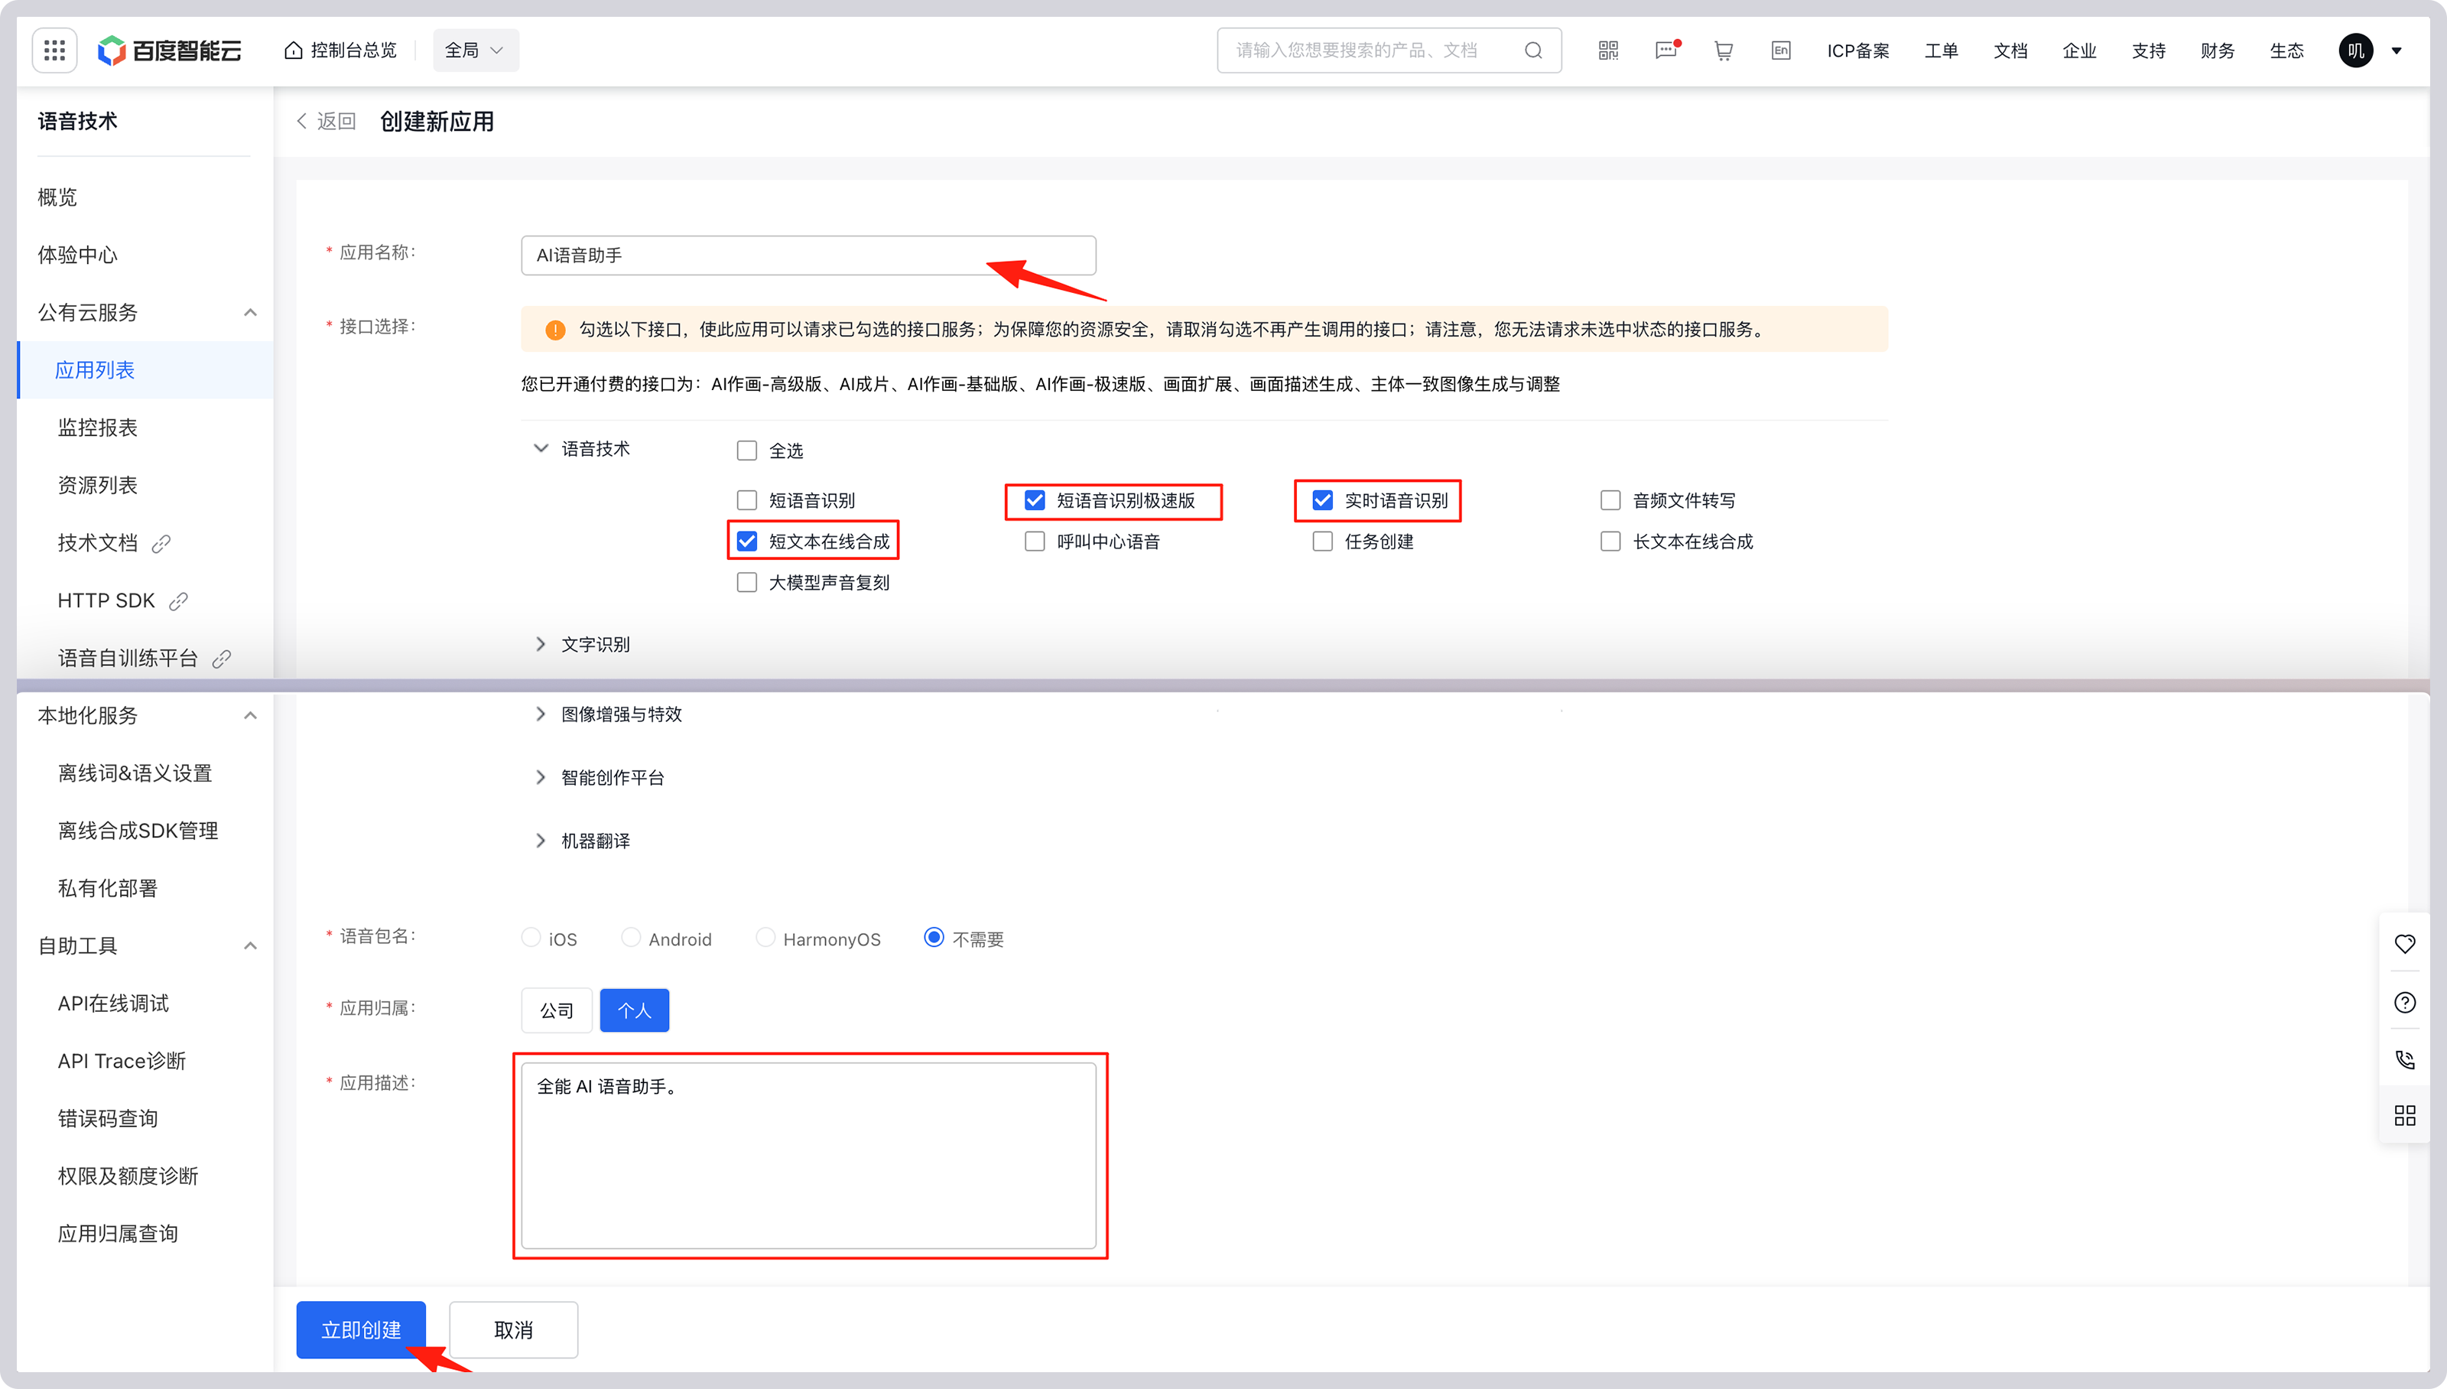Check the 短语音识别 checkbox
This screenshot has width=2447, height=1389.
[746, 501]
